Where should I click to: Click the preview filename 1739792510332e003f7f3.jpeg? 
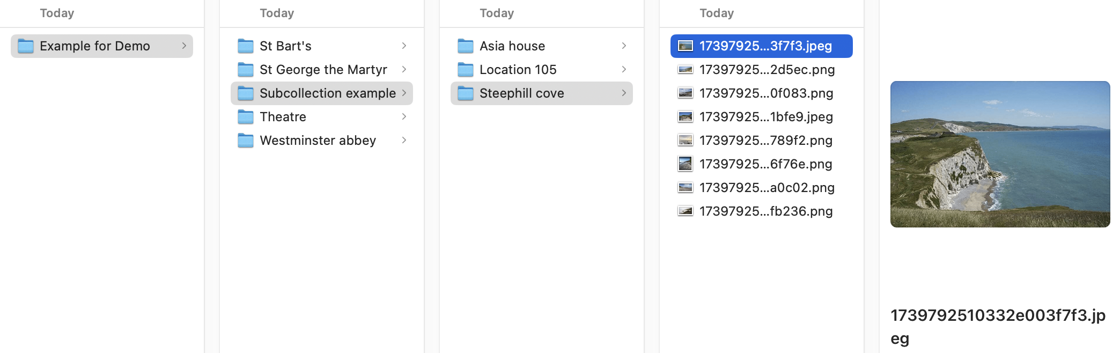tap(998, 326)
